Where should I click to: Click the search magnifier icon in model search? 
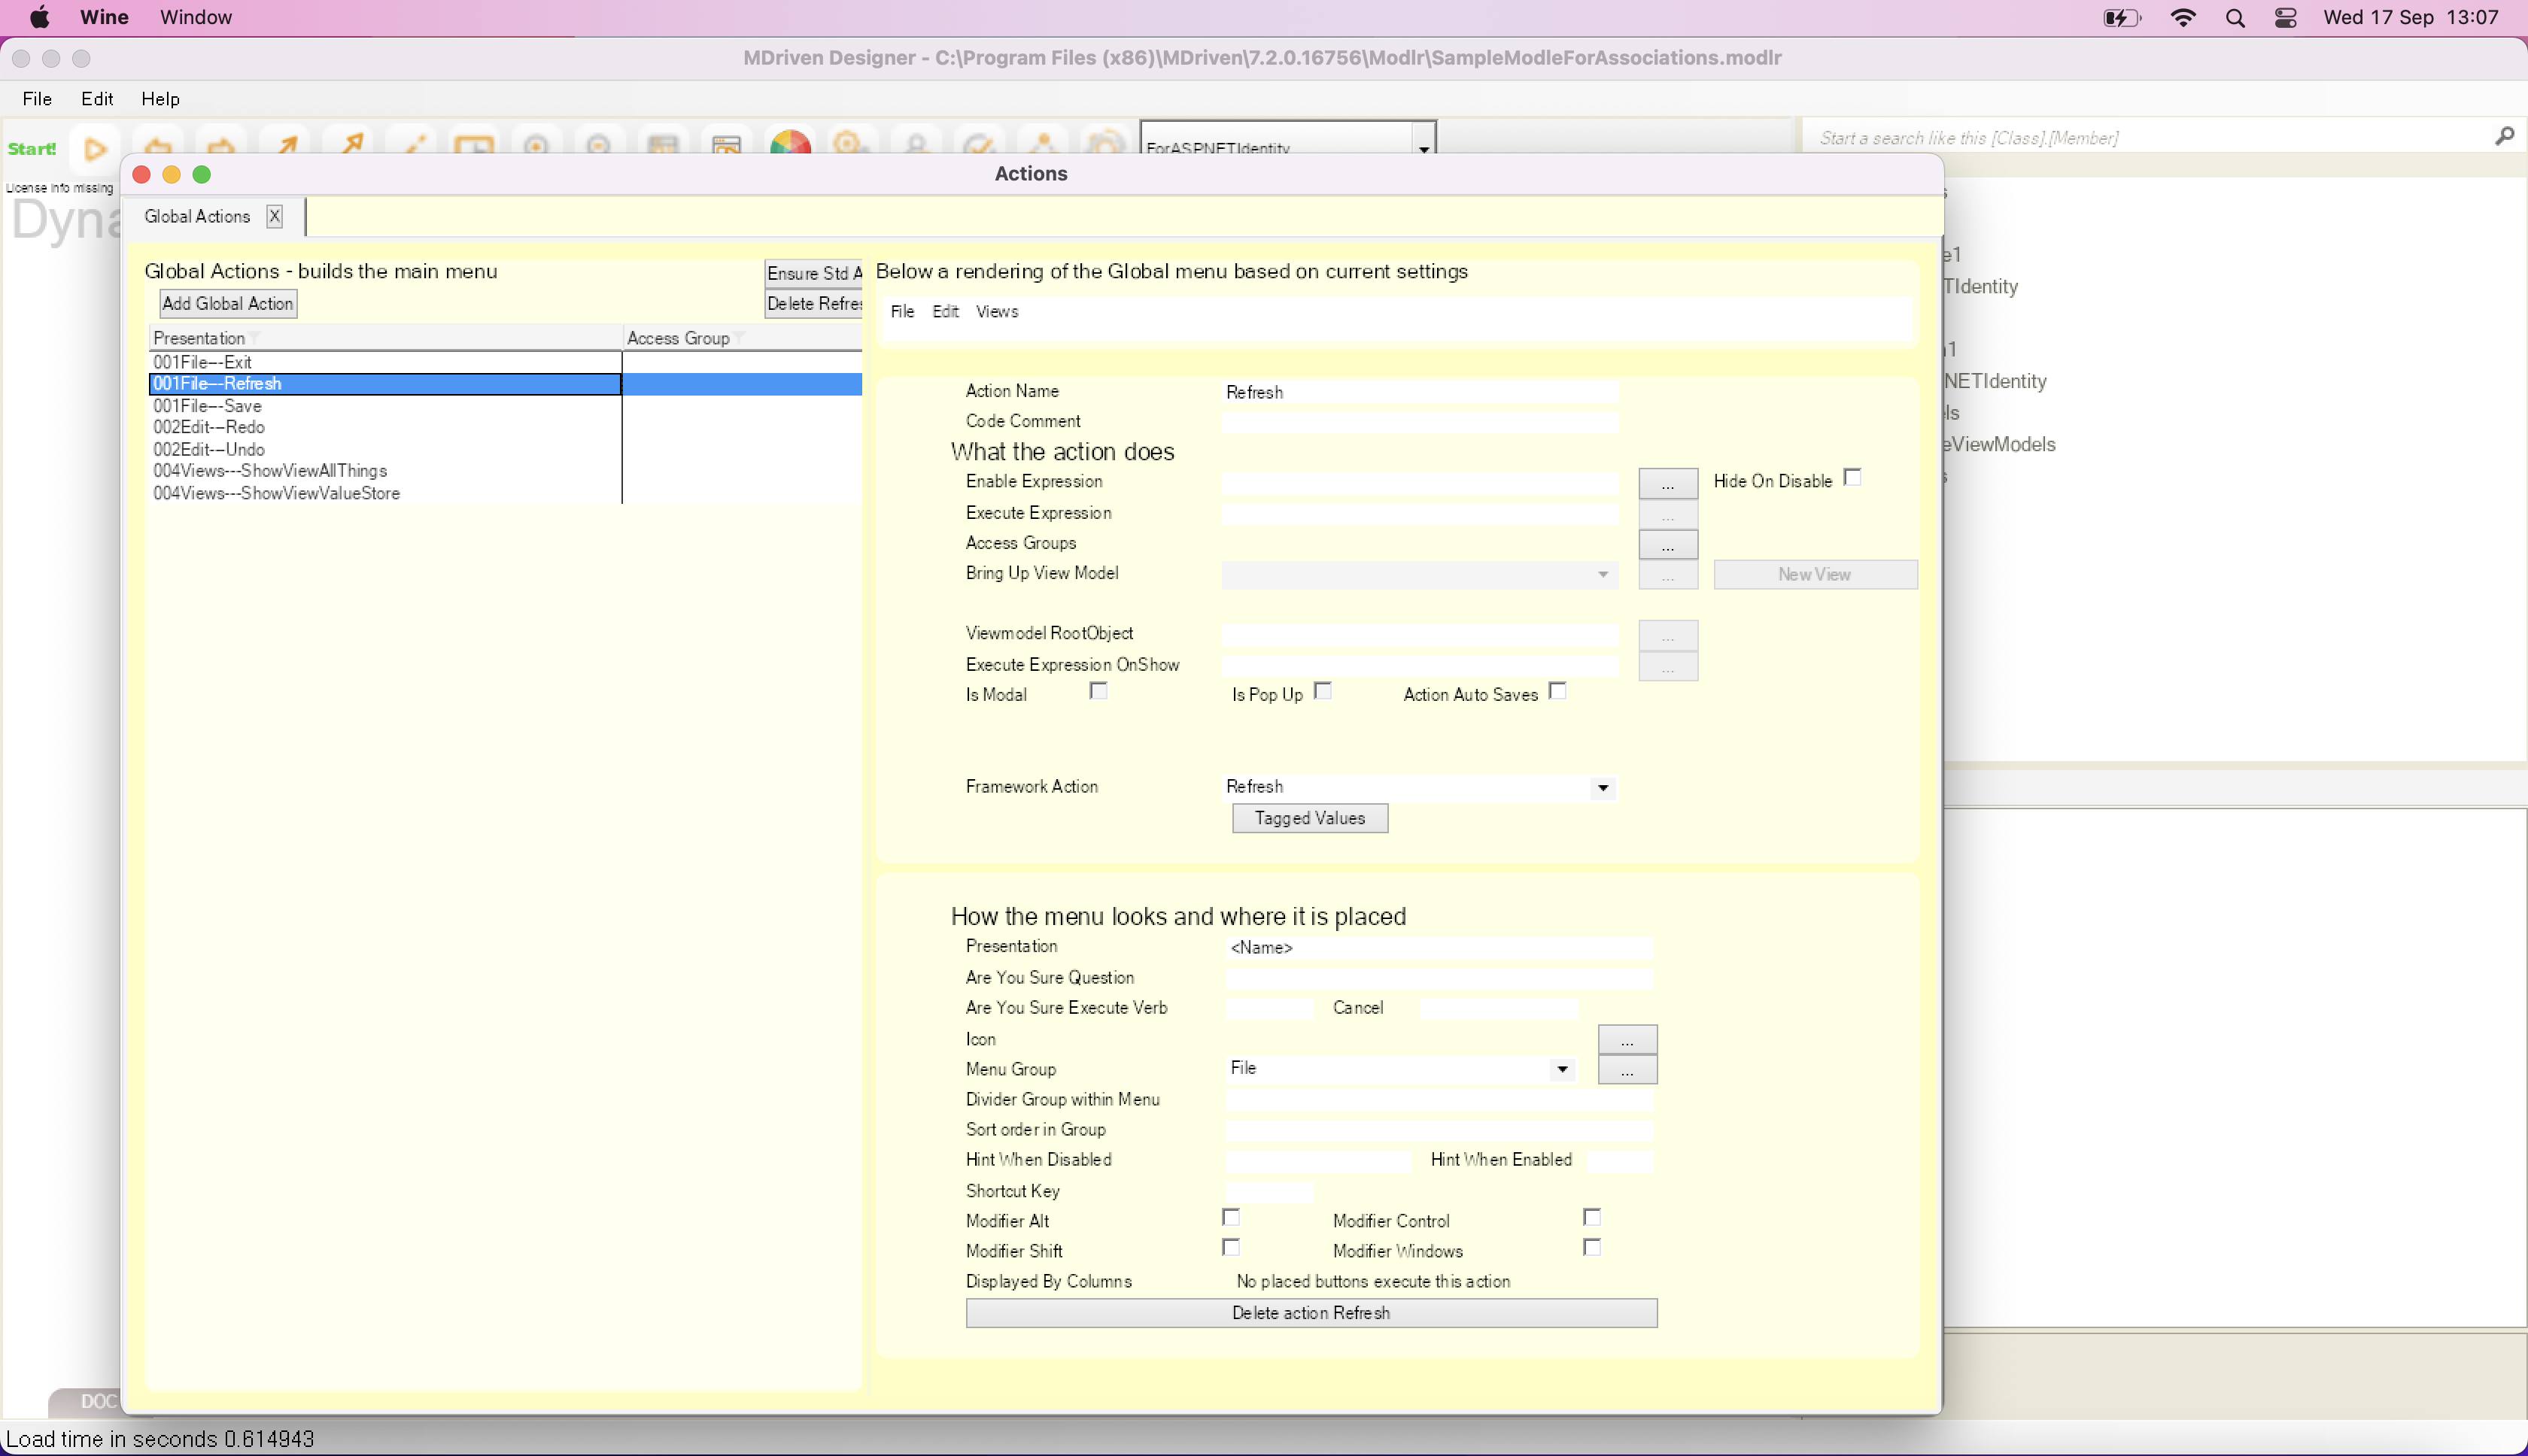pyautogui.click(x=2504, y=136)
